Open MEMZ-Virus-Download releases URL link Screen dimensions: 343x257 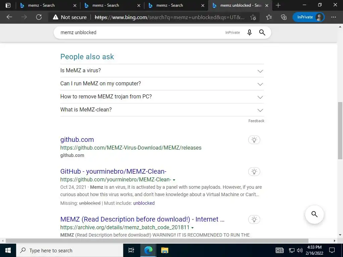[131, 148]
